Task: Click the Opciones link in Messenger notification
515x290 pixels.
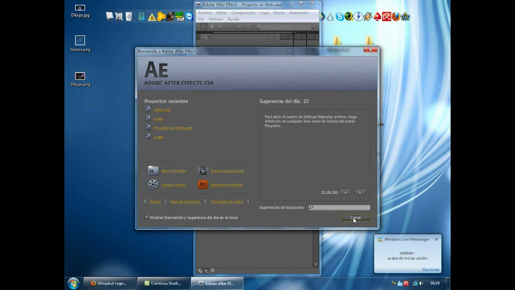Action: (x=431, y=269)
